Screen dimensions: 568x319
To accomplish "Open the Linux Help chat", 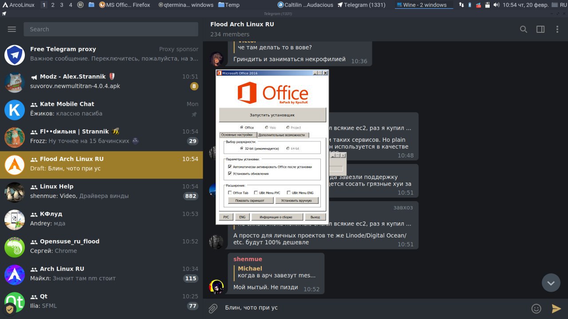I will tap(101, 192).
